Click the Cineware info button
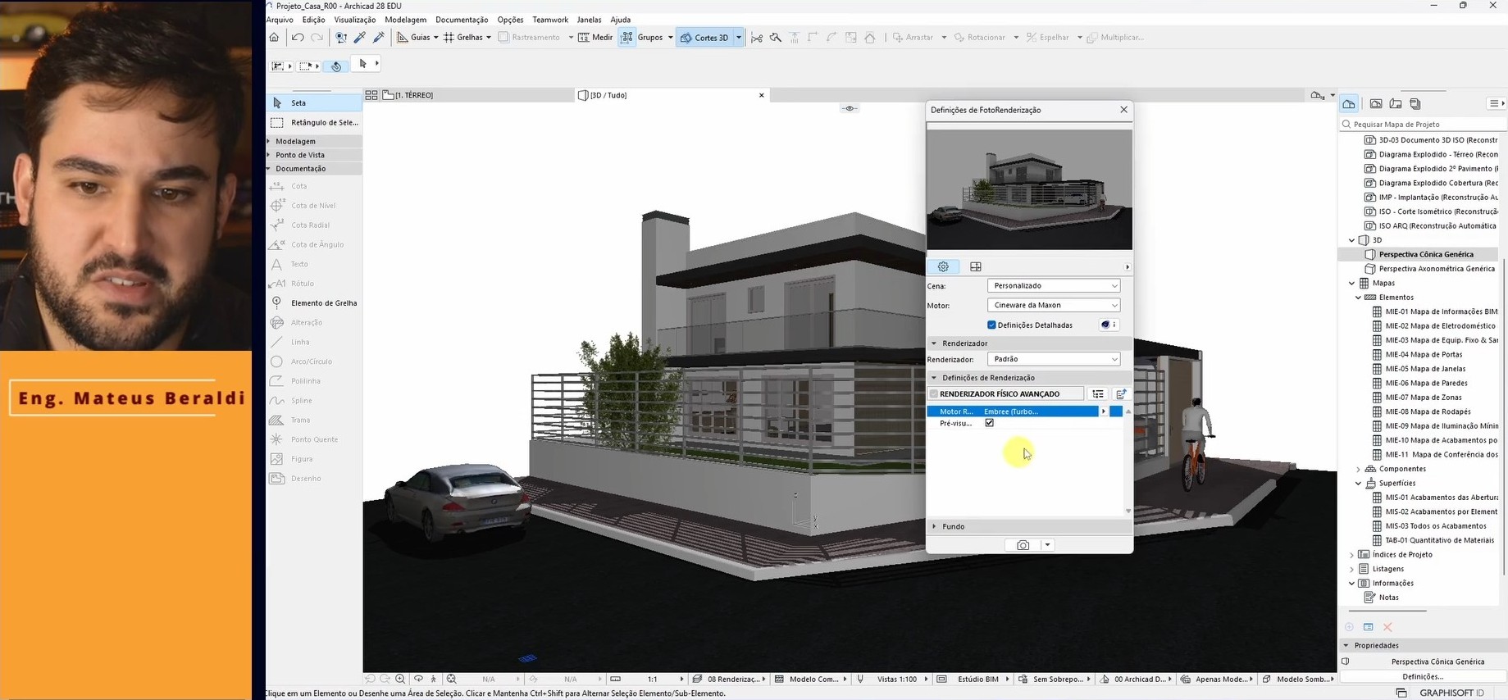 (1109, 325)
